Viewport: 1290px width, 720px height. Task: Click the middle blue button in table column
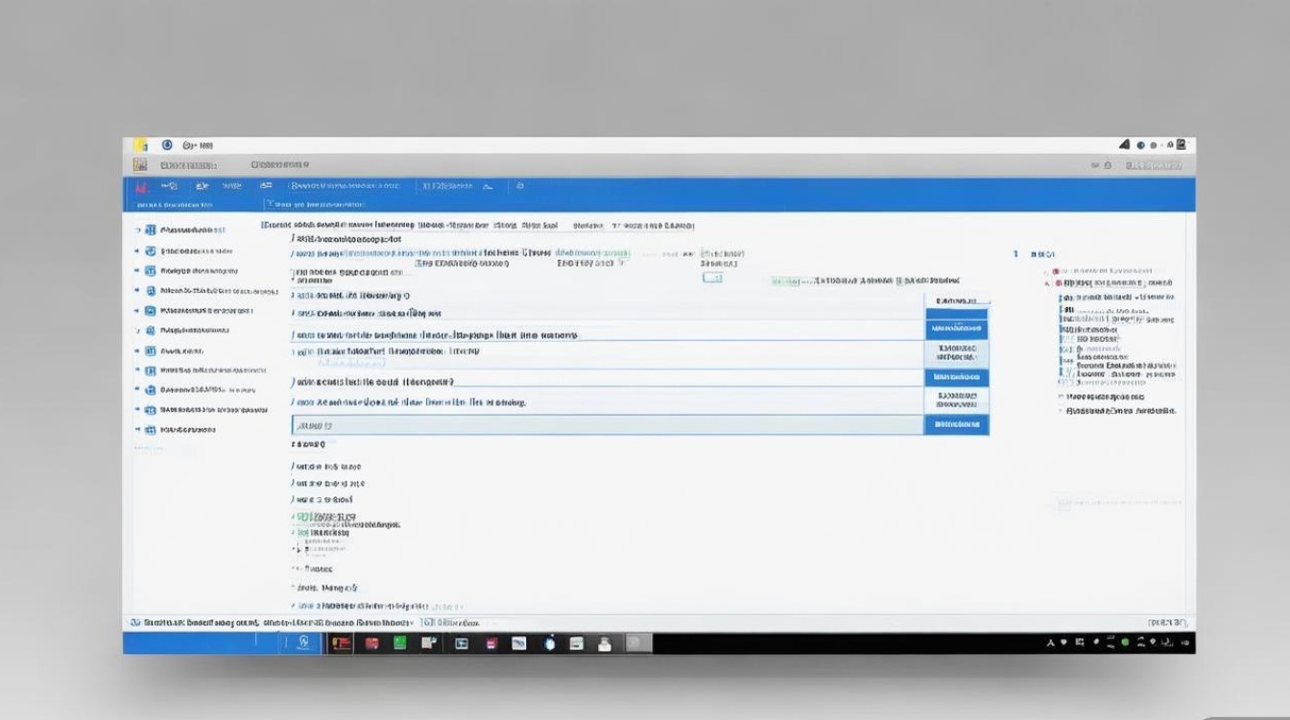(x=956, y=377)
